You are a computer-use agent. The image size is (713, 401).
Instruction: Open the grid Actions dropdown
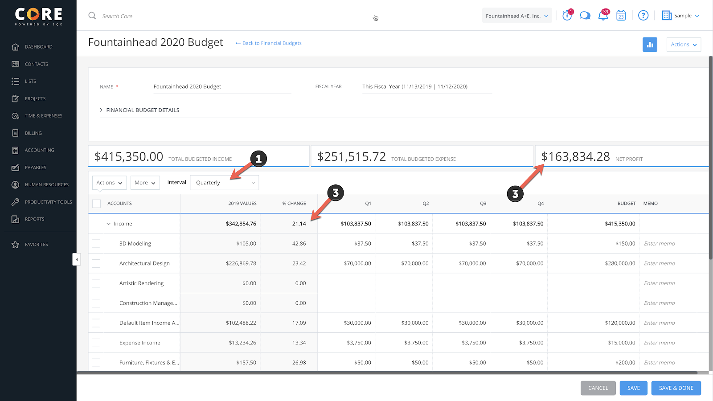(x=109, y=183)
